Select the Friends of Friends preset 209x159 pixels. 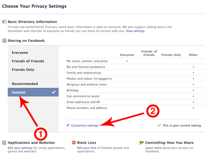[28, 61]
